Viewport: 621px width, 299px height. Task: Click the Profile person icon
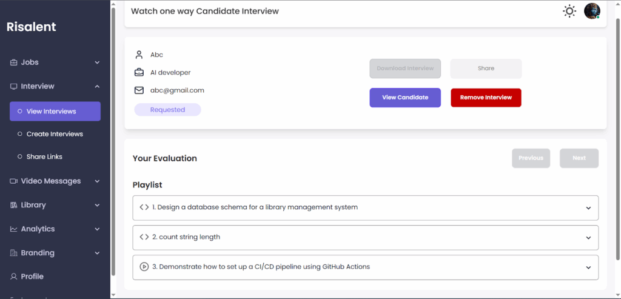tap(14, 277)
